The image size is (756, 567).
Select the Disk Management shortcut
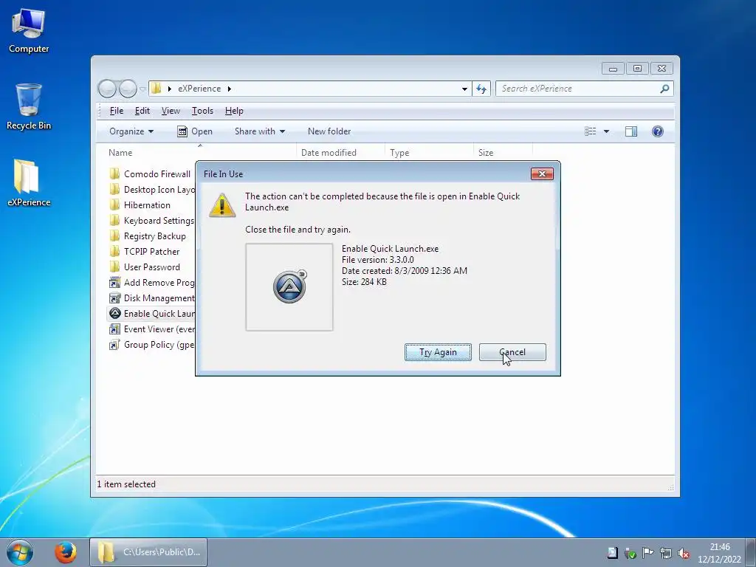151,298
